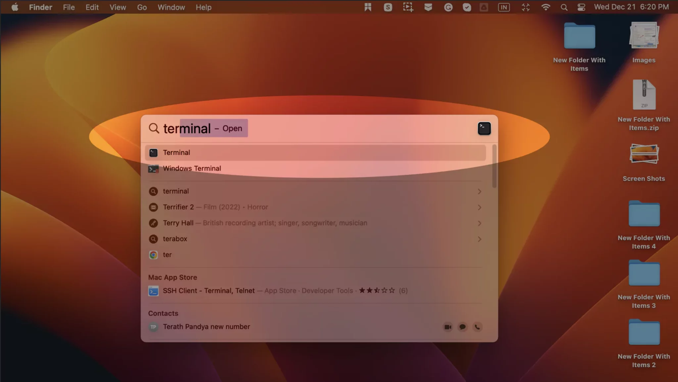Open Control Center from menu bar
This screenshot has width=678, height=382.
pos(581,7)
